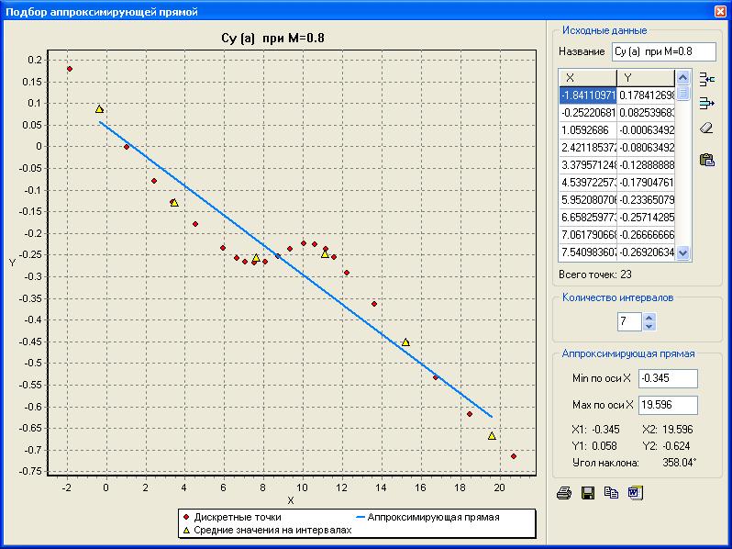Select cell -0.08063492 in the Y column
Viewport: 732px width, 549px height.
click(646, 148)
